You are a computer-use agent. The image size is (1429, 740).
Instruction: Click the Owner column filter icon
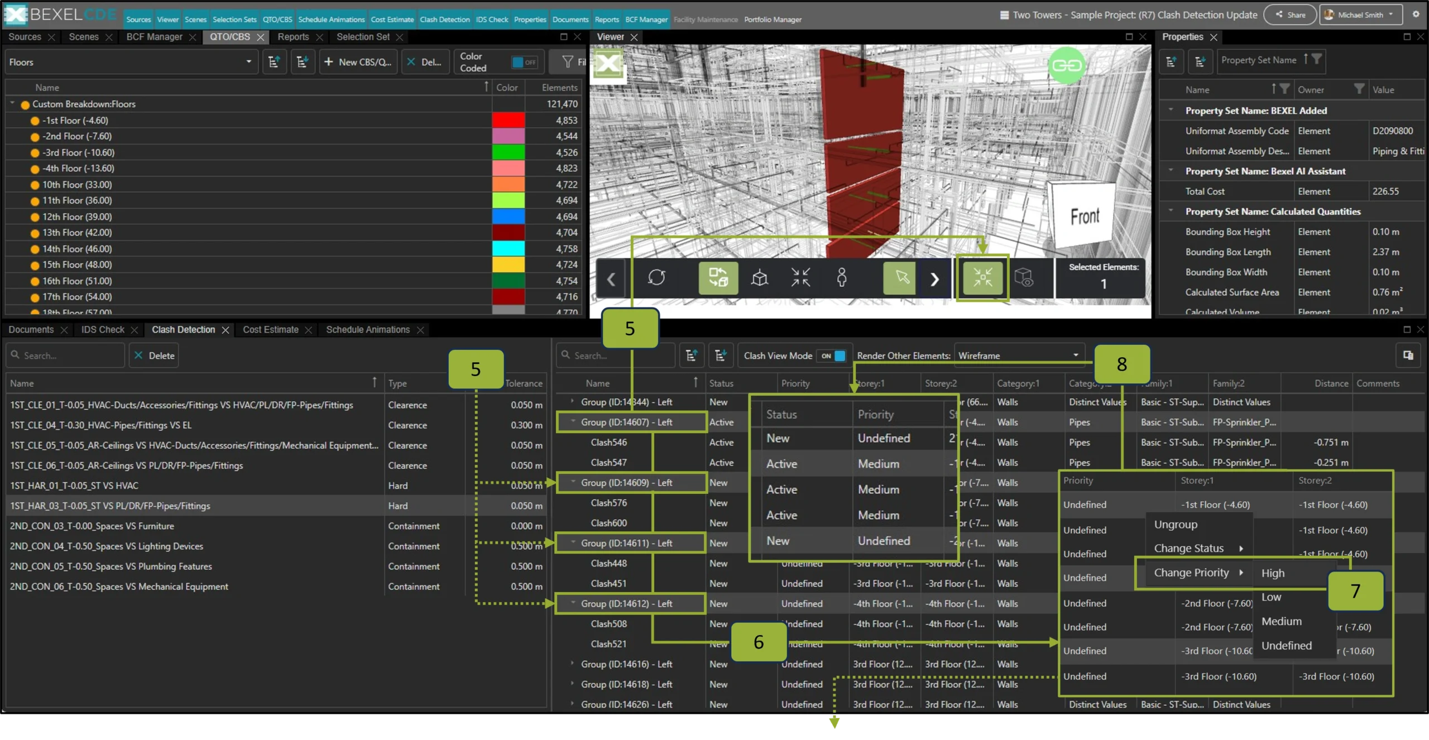[1359, 89]
